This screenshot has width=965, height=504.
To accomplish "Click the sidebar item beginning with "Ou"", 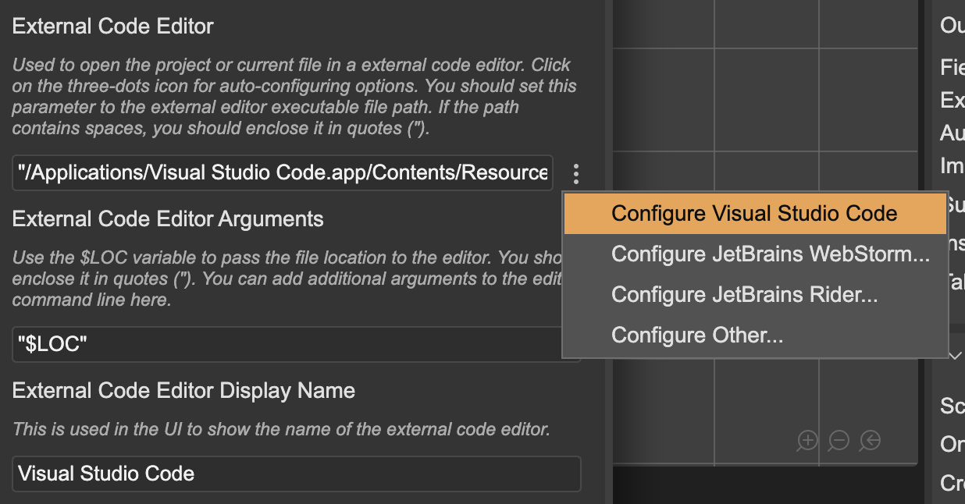I will click(x=951, y=25).
